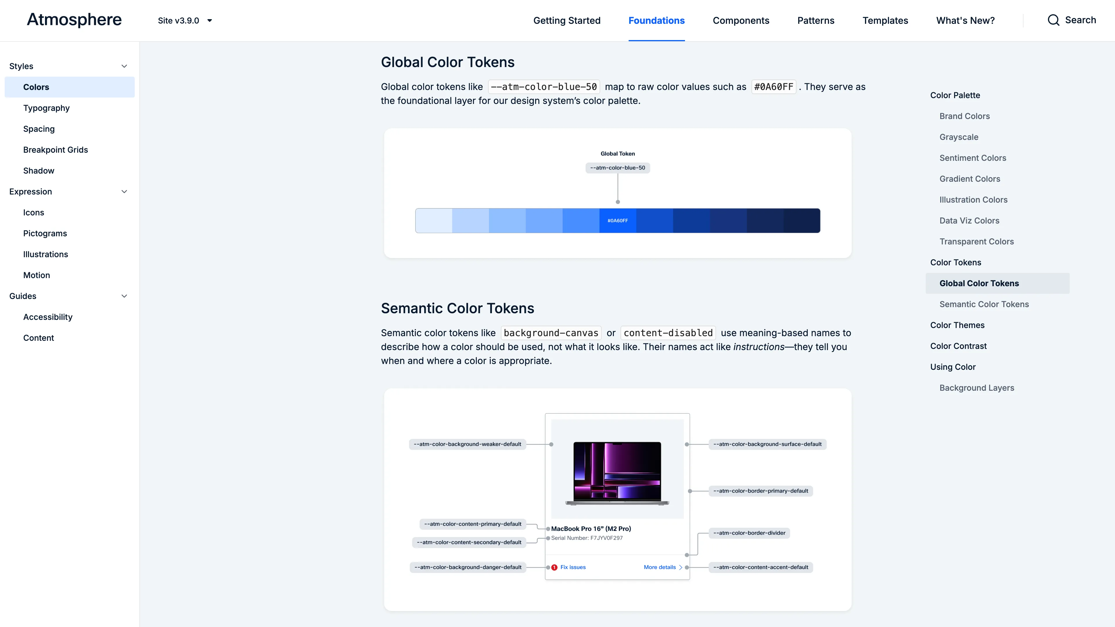This screenshot has height=627, width=1115.
Task: Open Typography in the sidebar
Action: click(46, 108)
